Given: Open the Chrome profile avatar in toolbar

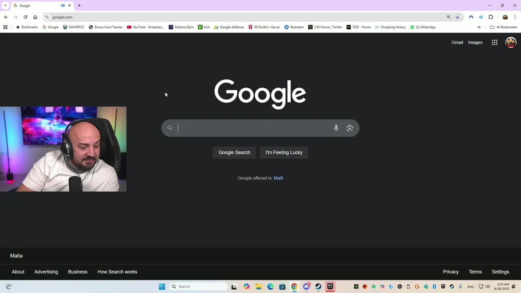Looking at the screenshot, I should (x=505, y=17).
